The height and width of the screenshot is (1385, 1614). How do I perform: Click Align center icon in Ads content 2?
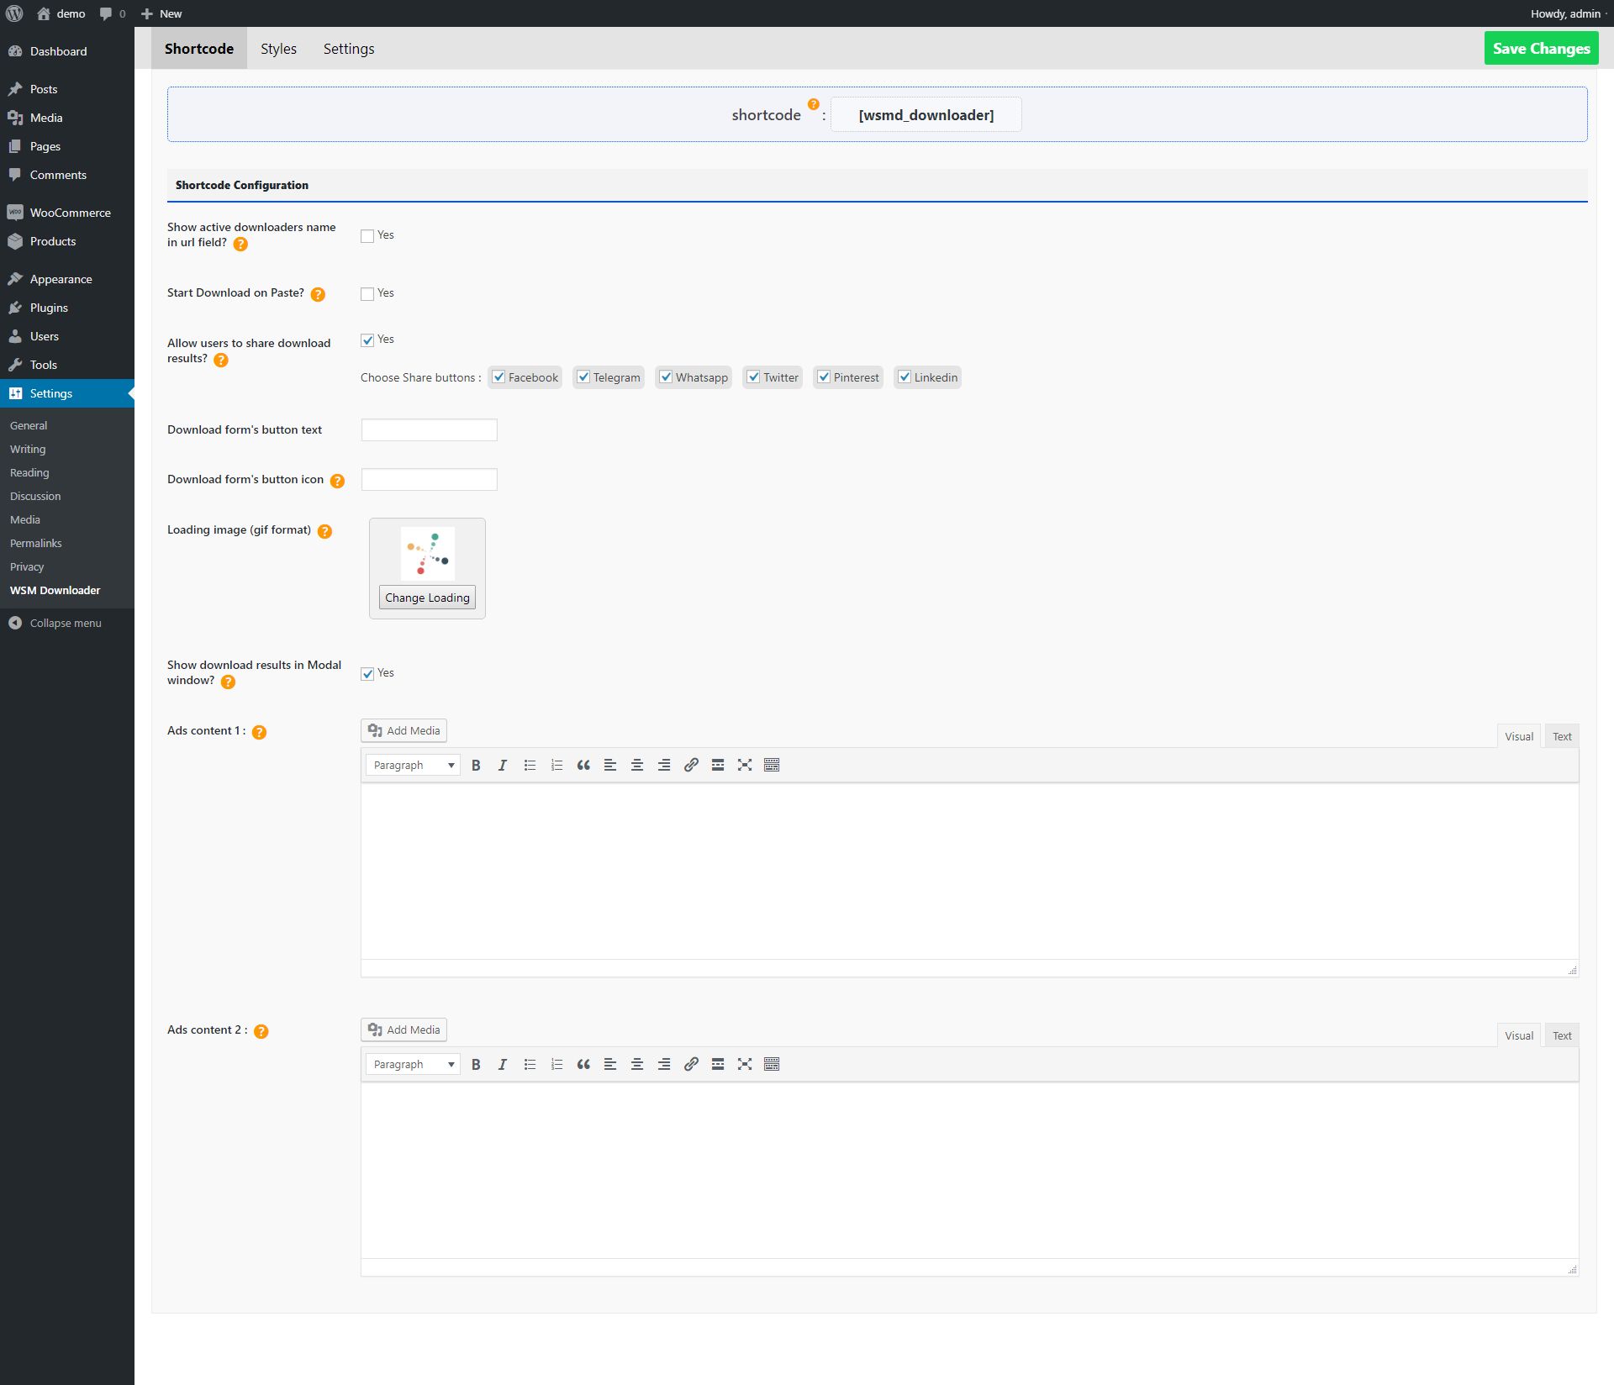click(x=637, y=1064)
